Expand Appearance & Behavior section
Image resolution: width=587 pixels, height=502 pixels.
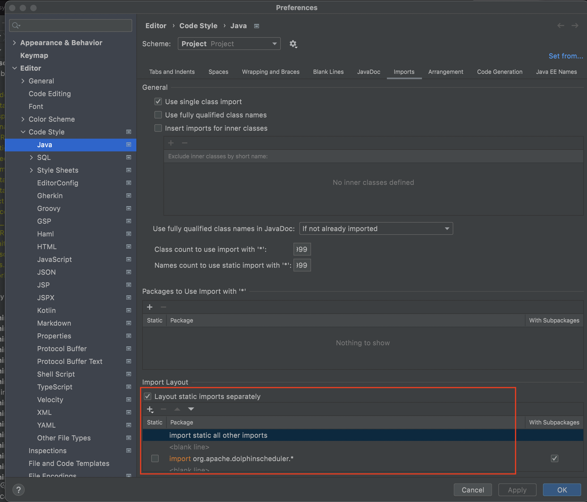[14, 43]
